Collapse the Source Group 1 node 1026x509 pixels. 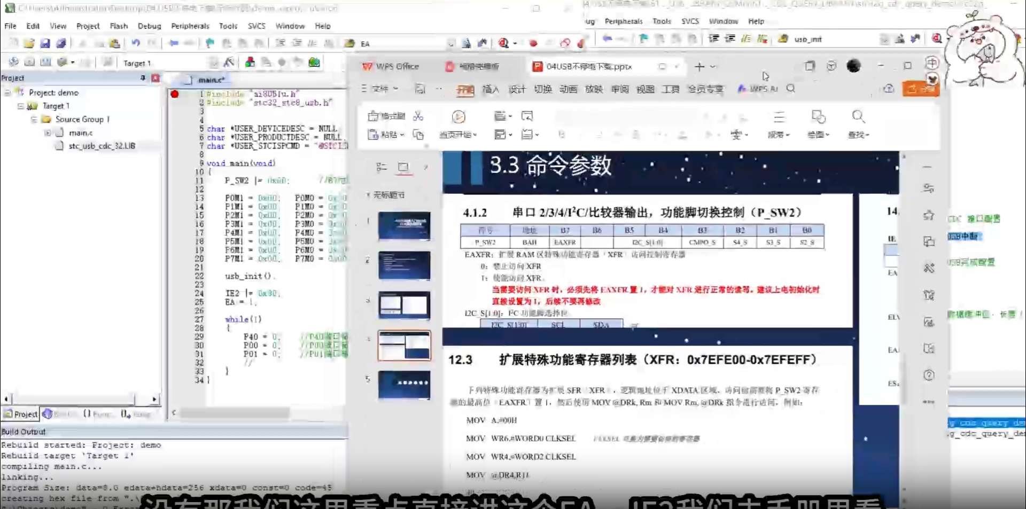coord(34,120)
